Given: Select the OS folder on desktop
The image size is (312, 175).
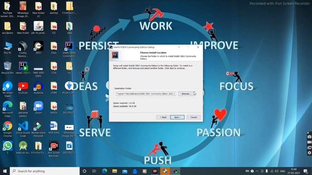Looking at the screenshot, I should (x=54, y=28).
